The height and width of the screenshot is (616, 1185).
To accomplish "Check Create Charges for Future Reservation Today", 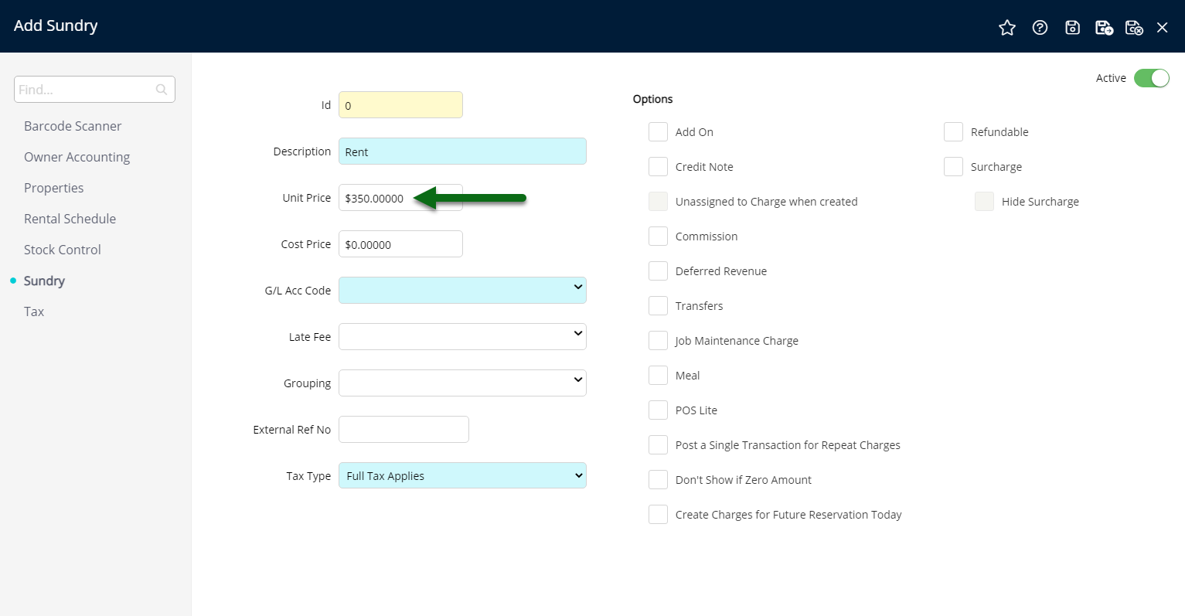I will click(658, 514).
